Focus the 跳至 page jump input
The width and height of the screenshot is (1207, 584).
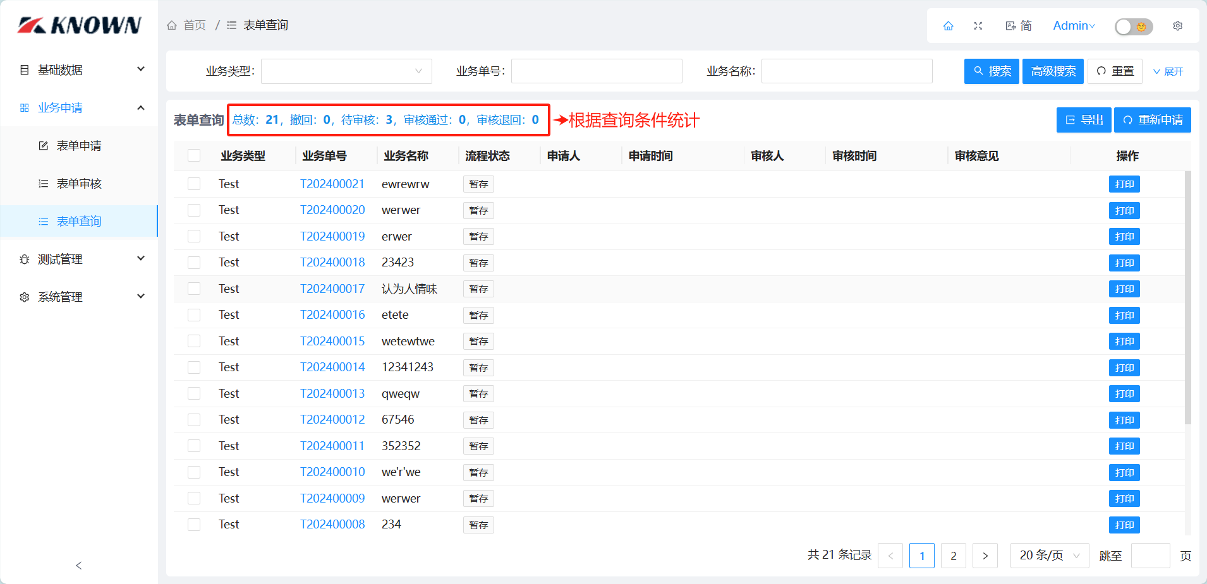pyautogui.click(x=1151, y=556)
